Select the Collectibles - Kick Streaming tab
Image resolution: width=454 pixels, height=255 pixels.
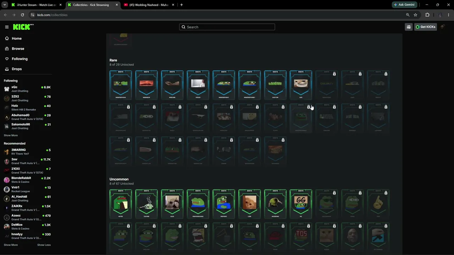pos(93,5)
